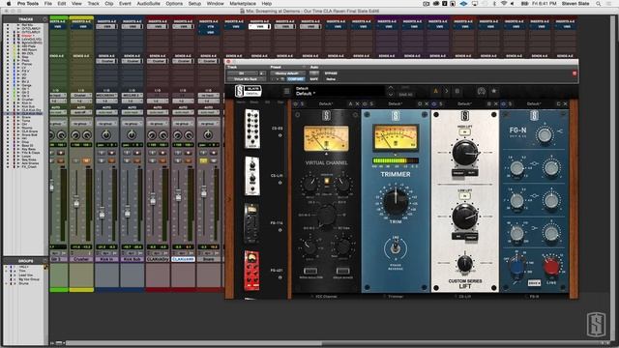
Task: Toggle power on the FG-N module slot
Action: click(x=503, y=103)
